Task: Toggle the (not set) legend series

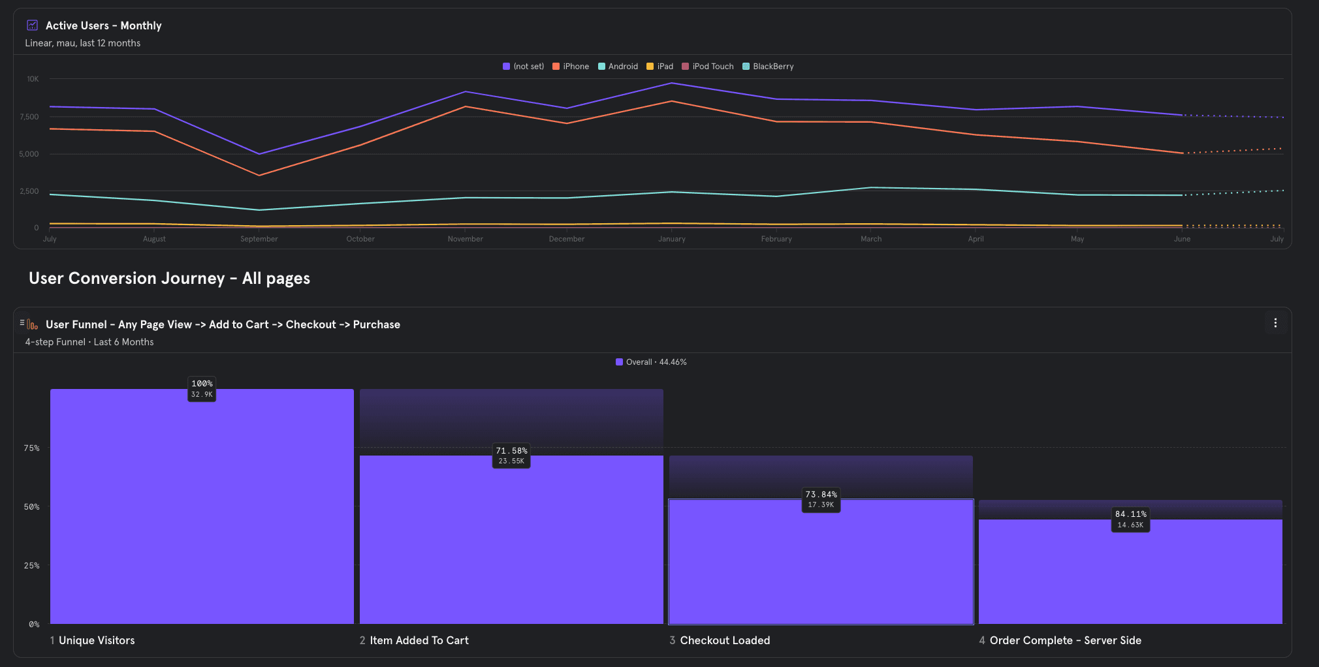Action: (x=523, y=67)
